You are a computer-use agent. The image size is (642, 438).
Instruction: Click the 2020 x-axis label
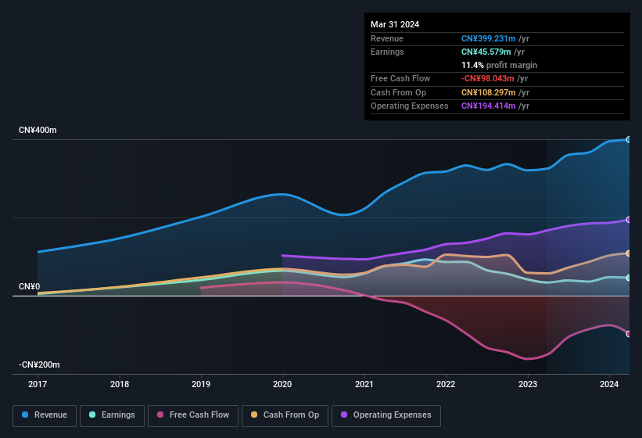(282, 384)
